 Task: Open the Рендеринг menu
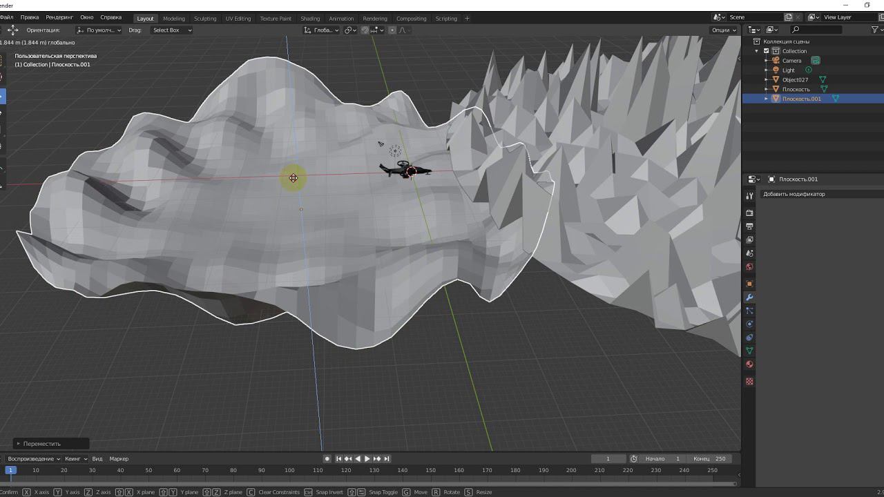coord(59,17)
